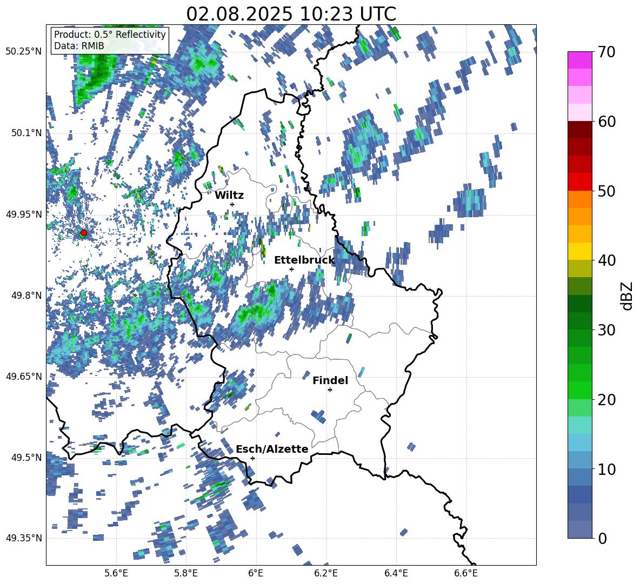Click the Esch/Alzette city label
Image resolution: width=640 pixels, height=584 pixels.
point(272,449)
